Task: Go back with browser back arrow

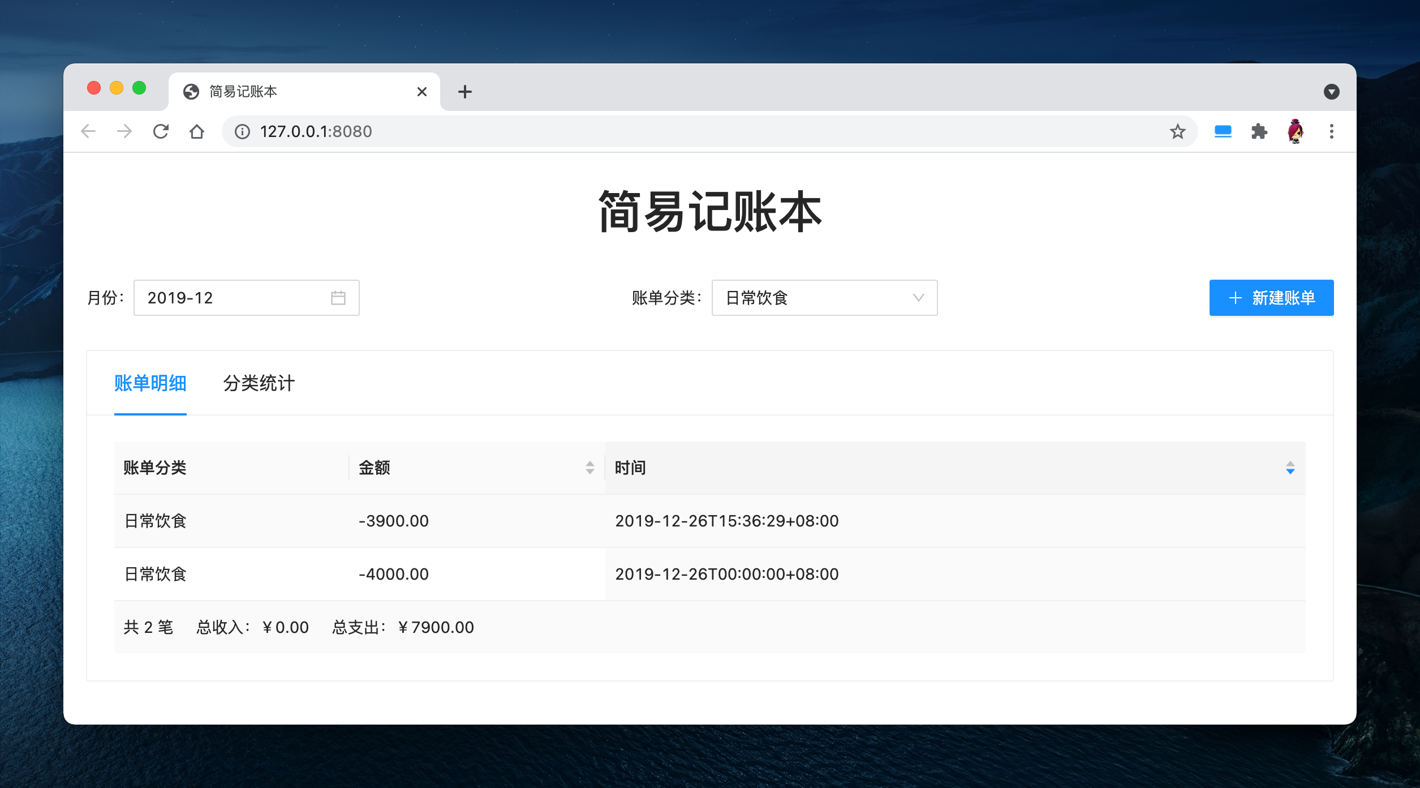Action: pyautogui.click(x=88, y=131)
